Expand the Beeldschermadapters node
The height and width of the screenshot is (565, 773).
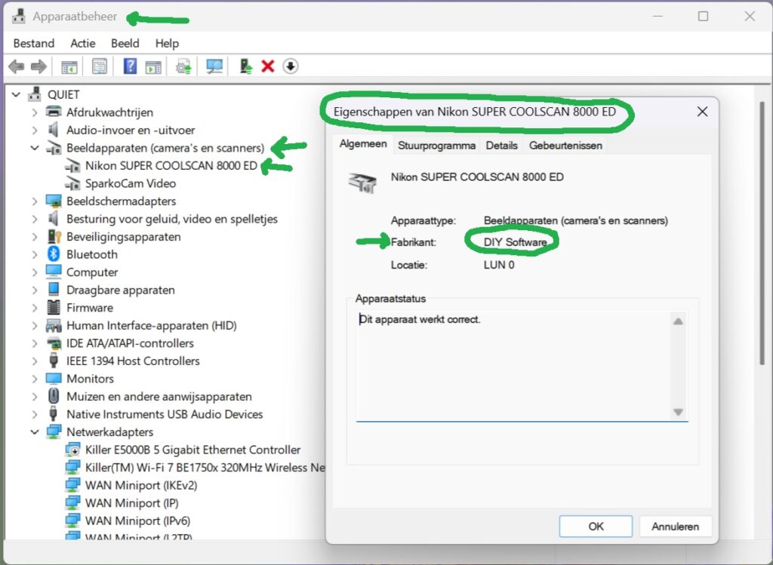(35, 201)
